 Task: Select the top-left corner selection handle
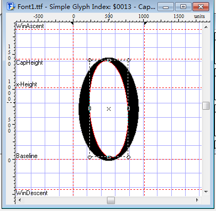tap(89, 60)
